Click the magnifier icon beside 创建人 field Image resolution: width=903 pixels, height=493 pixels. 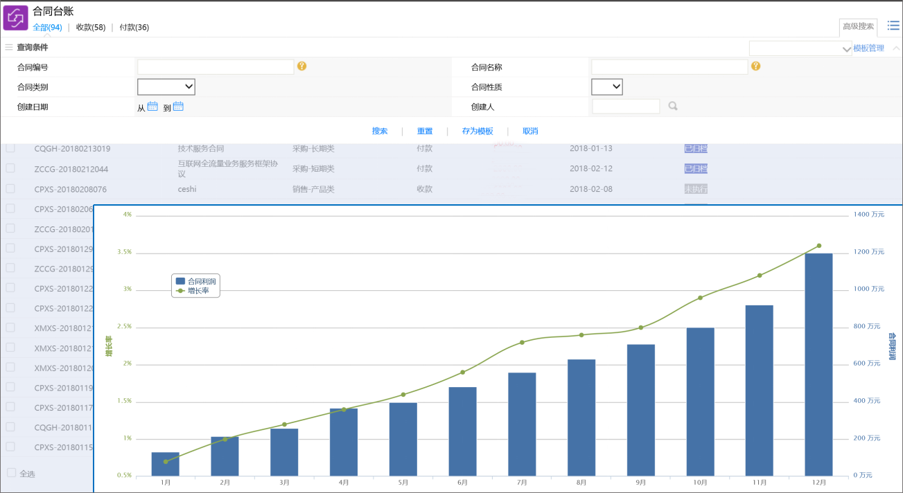click(672, 107)
